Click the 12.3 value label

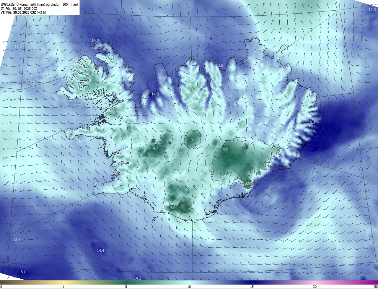[78, 103]
